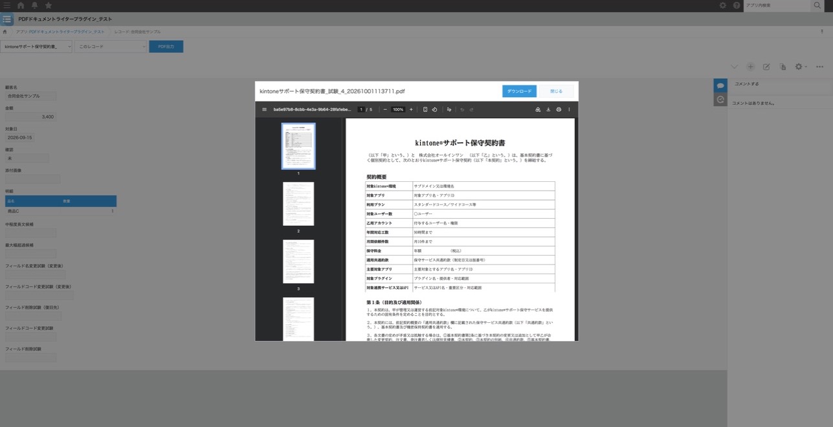Switch to the comments speech-bubble tab
This screenshot has height=427, width=833.
(720, 85)
